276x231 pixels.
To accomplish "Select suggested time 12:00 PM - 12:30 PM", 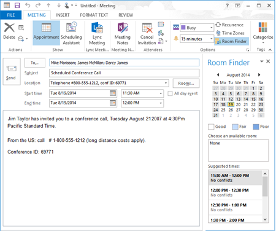I will coord(235,192).
